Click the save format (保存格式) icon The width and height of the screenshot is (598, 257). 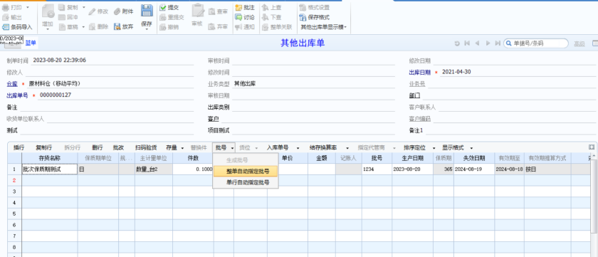303,17
